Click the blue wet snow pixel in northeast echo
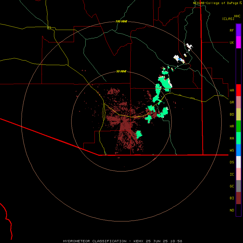Viewport: 243px width, 243px height. 180,59
